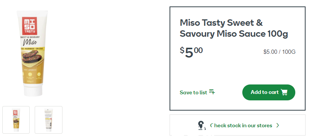309x139 pixels.
Task: Click the green Add to cart button
Action: (269, 92)
